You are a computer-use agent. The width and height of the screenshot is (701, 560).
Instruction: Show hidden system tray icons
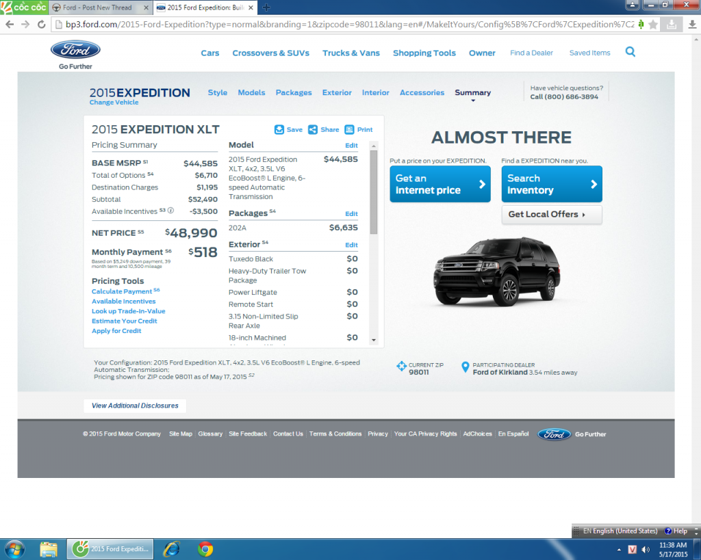point(619,550)
